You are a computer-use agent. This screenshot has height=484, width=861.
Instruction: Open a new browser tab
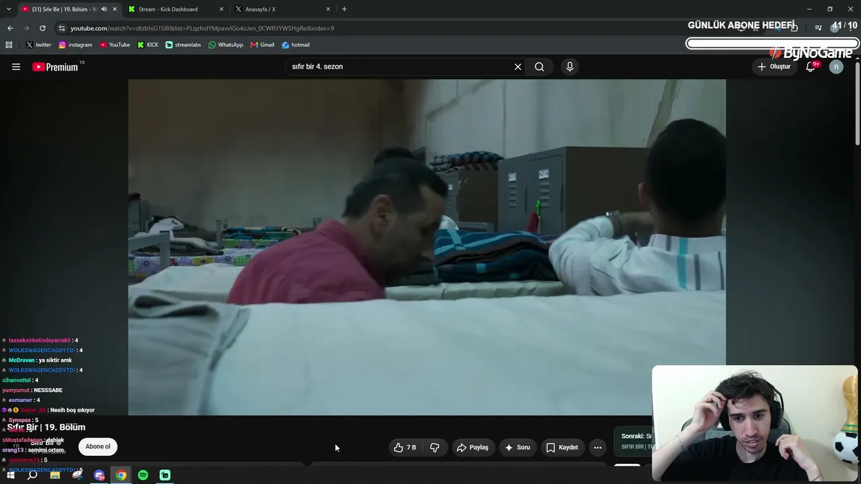pos(344,9)
